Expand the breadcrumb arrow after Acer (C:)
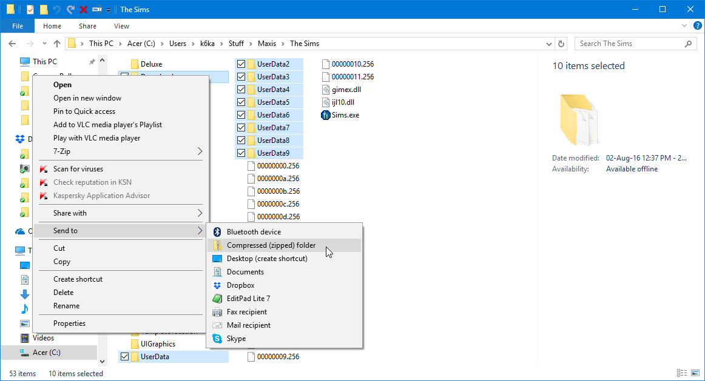The width and height of the screenshot is (705, 381). click(x=162, y=44)
